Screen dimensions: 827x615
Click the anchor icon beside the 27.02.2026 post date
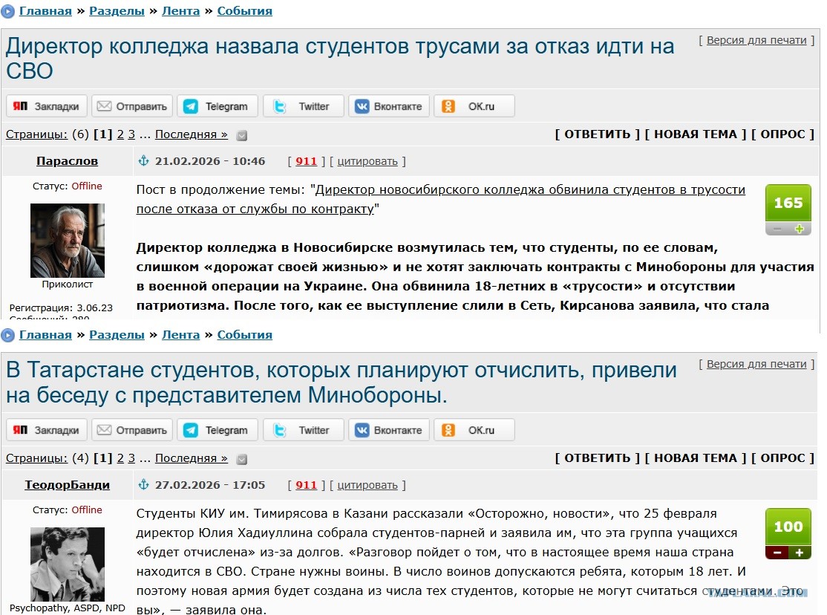(x=144, y=485)
